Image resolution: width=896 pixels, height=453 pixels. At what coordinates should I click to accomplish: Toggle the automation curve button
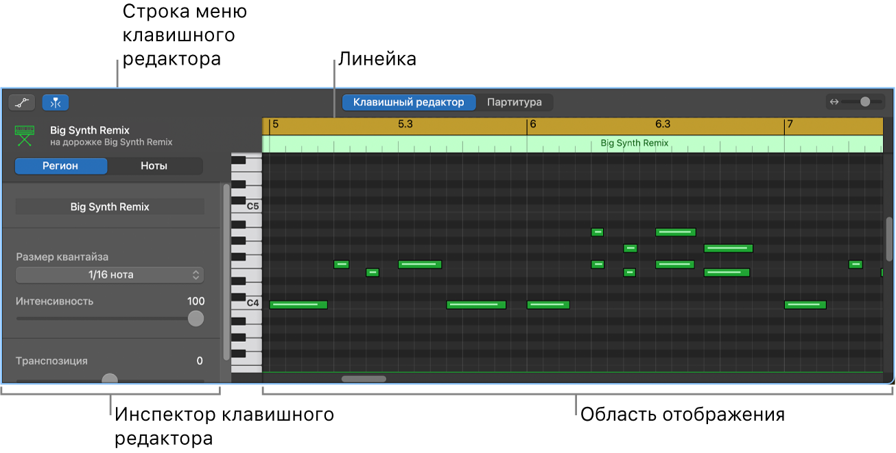click(22, 103)
